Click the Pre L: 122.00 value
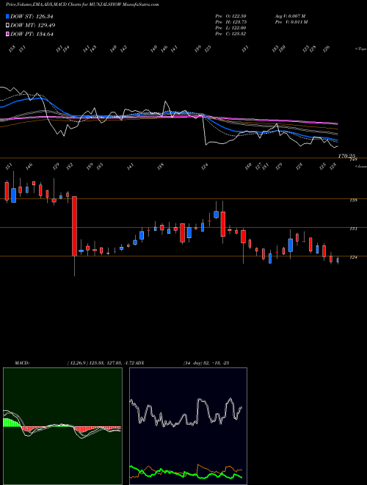 click(230, 28)
